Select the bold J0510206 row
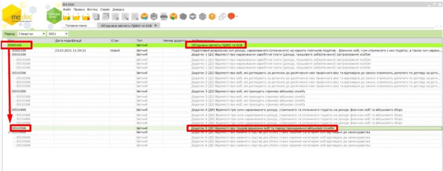This screenshot has height=171, width=443. click(221, 73)
